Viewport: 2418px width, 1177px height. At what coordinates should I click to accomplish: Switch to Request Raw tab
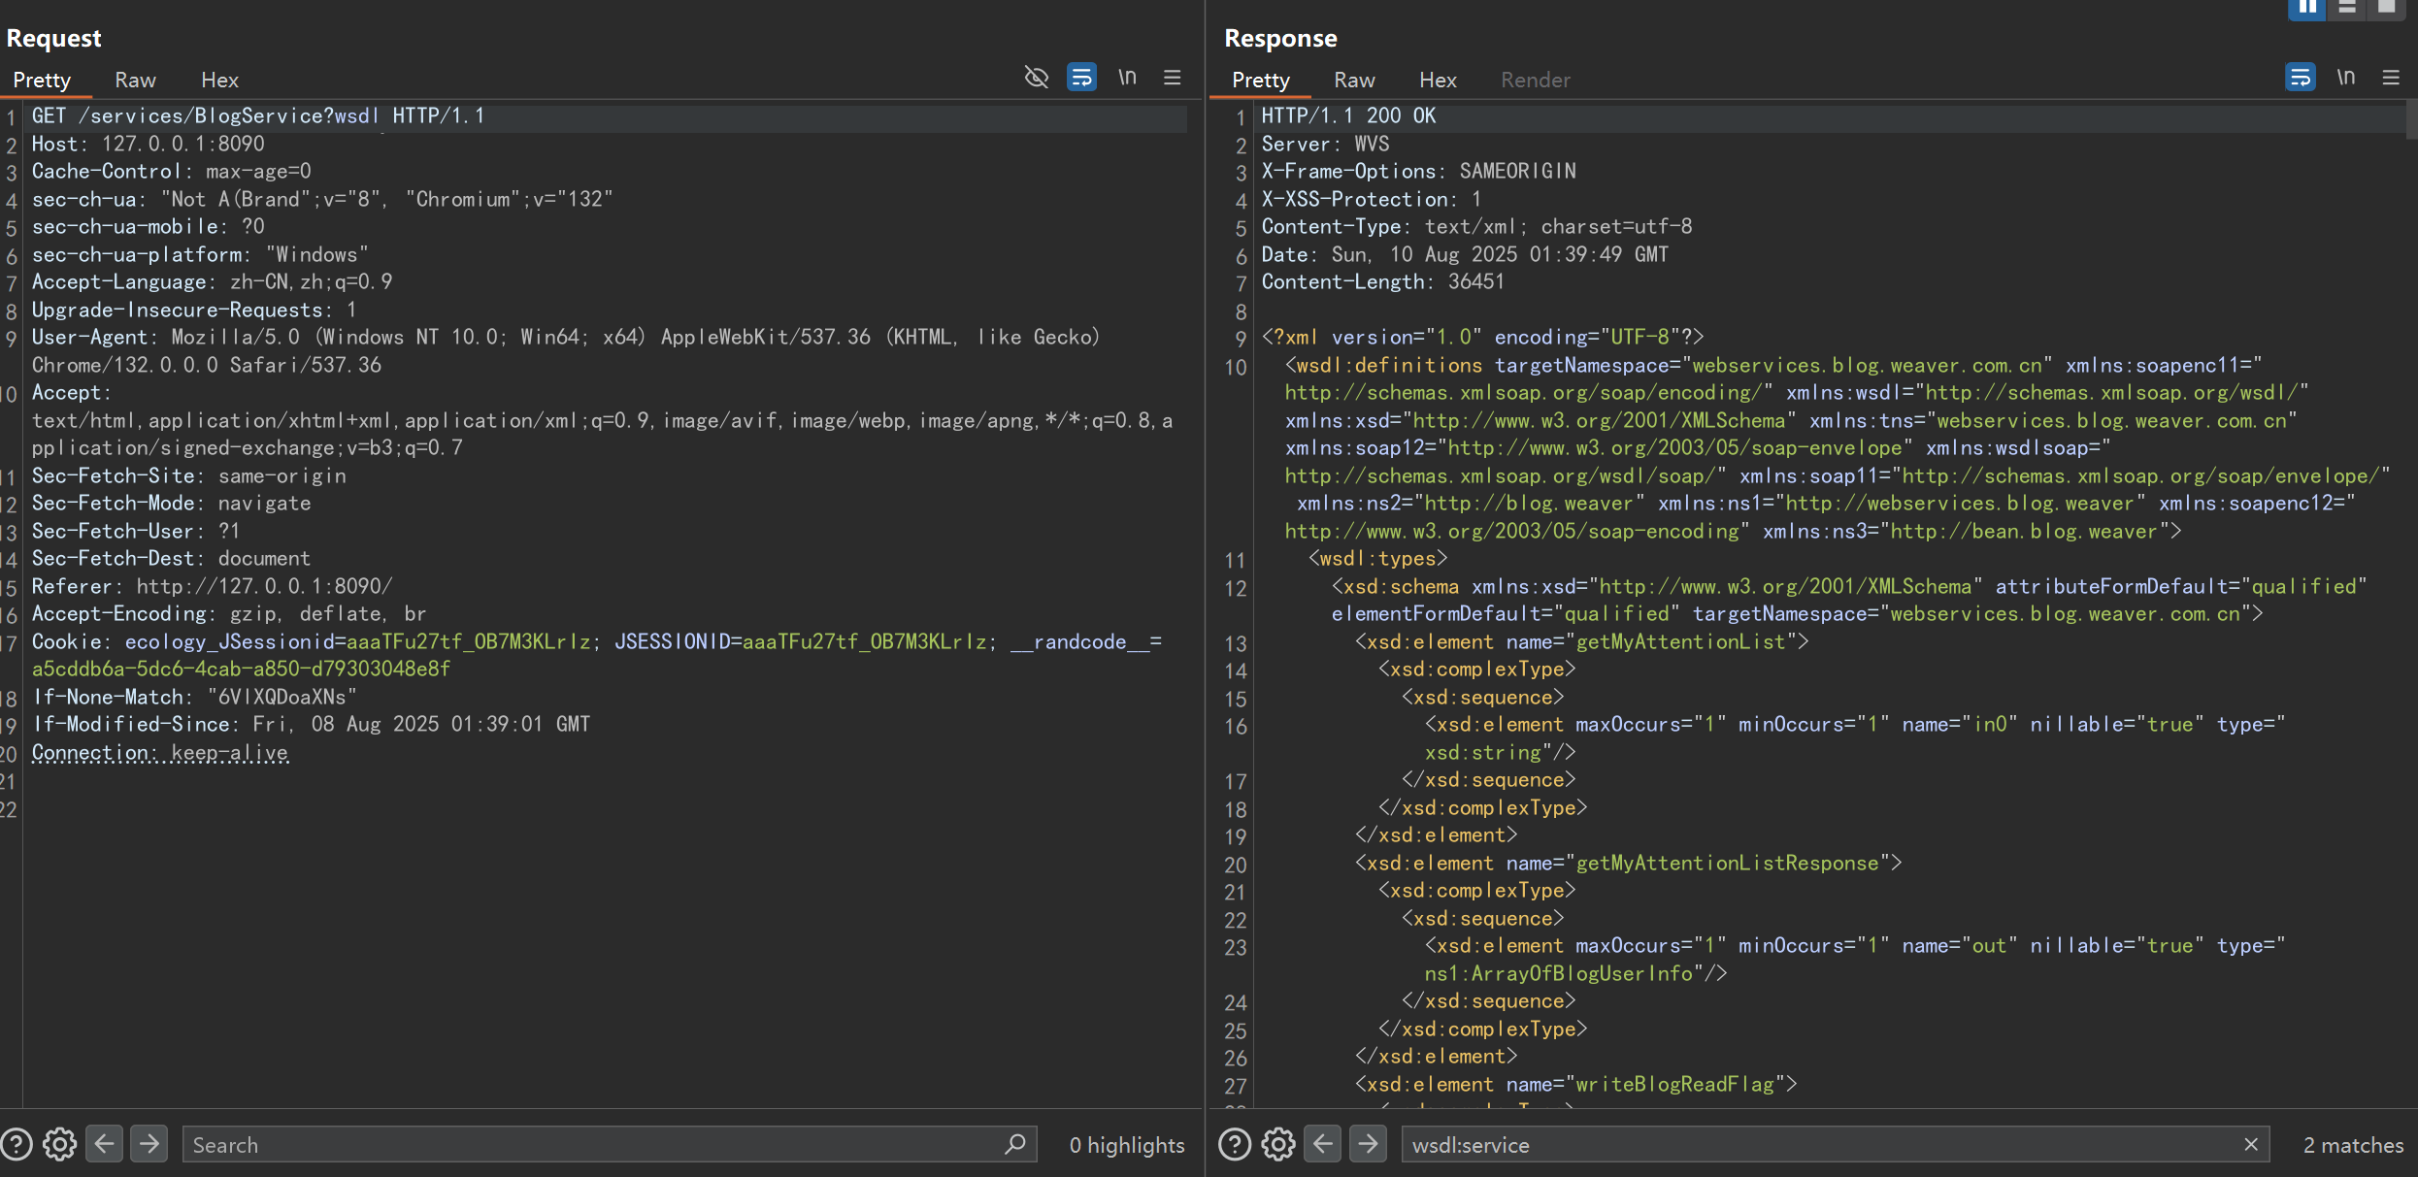(135, 80)
